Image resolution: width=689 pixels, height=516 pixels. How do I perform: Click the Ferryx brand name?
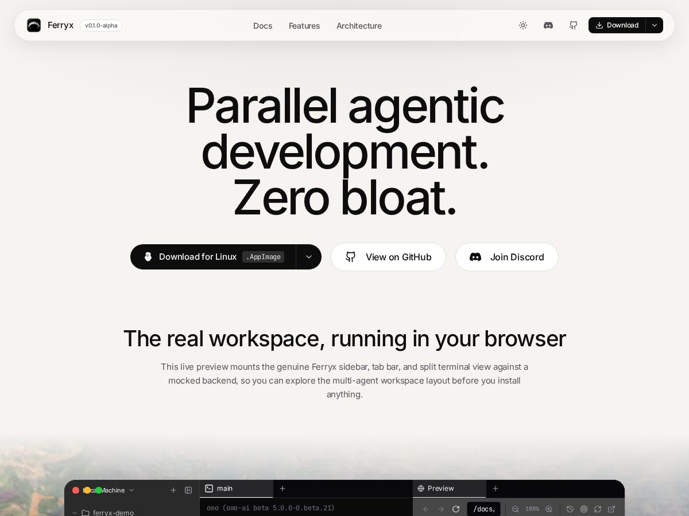pyautogui.click(x=60, y=25)
